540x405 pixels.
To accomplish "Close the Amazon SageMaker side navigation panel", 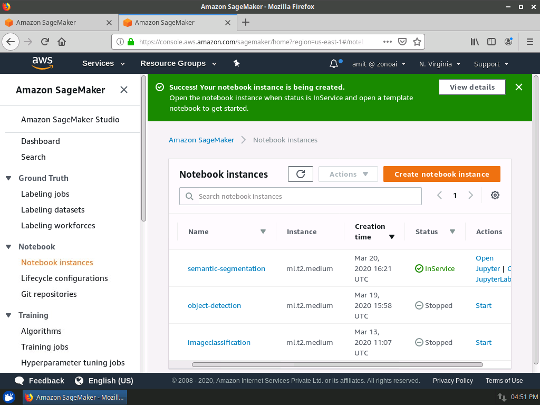I will [x=123, y=90].
